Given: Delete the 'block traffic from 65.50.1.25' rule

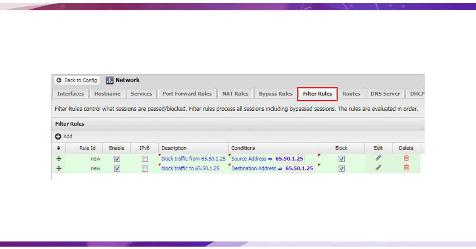Looking at the screenshot, I should [x=406, y=158].
